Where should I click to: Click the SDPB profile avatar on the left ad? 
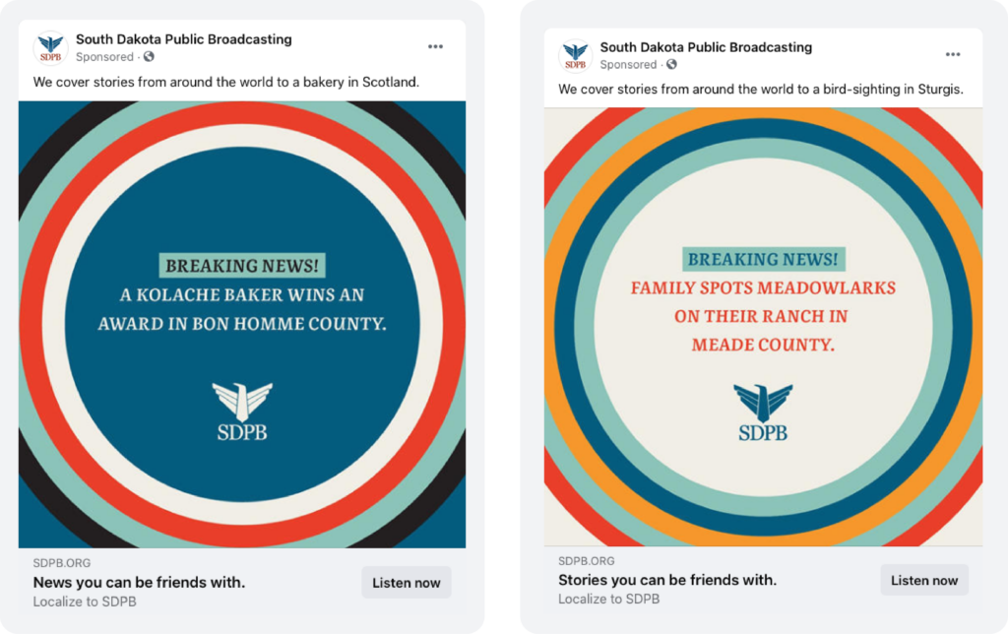[51, 48]
